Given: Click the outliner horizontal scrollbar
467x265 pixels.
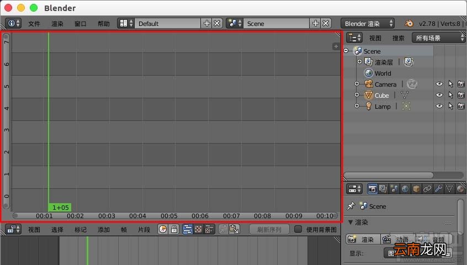Looking at the screenshot, I should tap(389, 175).
